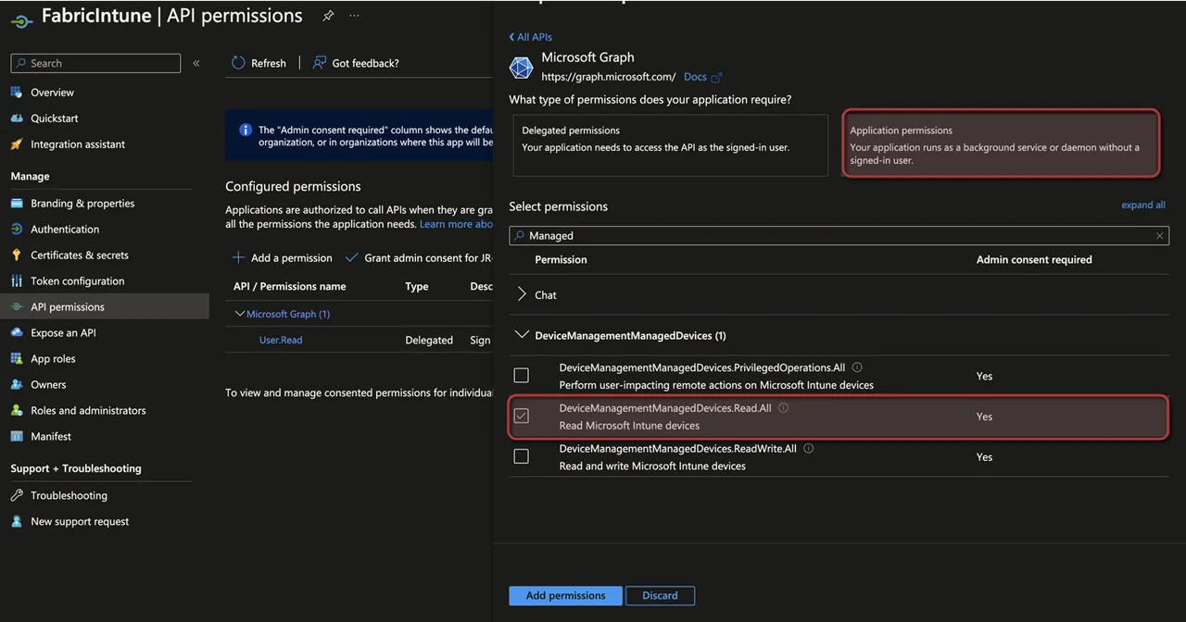The image size is (1186, 622).
Task: Check DeviceManagementManagedDevices.ReadWrite.All checkbox
Action: click(x=522, y=456)
